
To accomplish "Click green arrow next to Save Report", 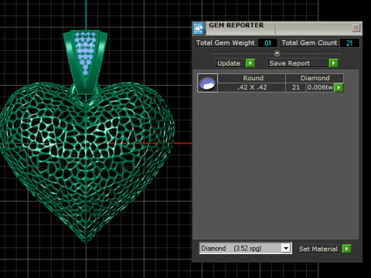I will (333, 63).
